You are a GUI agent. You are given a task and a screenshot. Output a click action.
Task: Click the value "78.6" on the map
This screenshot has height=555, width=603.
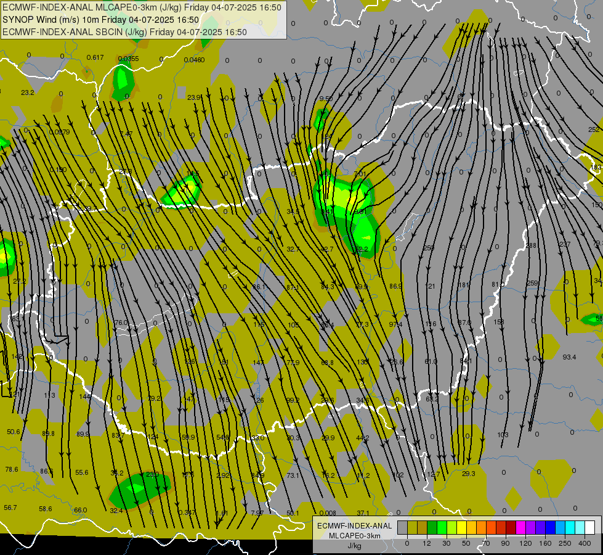point(12,469)
